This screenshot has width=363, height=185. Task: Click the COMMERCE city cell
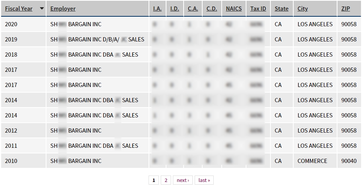tap(312, 161)
